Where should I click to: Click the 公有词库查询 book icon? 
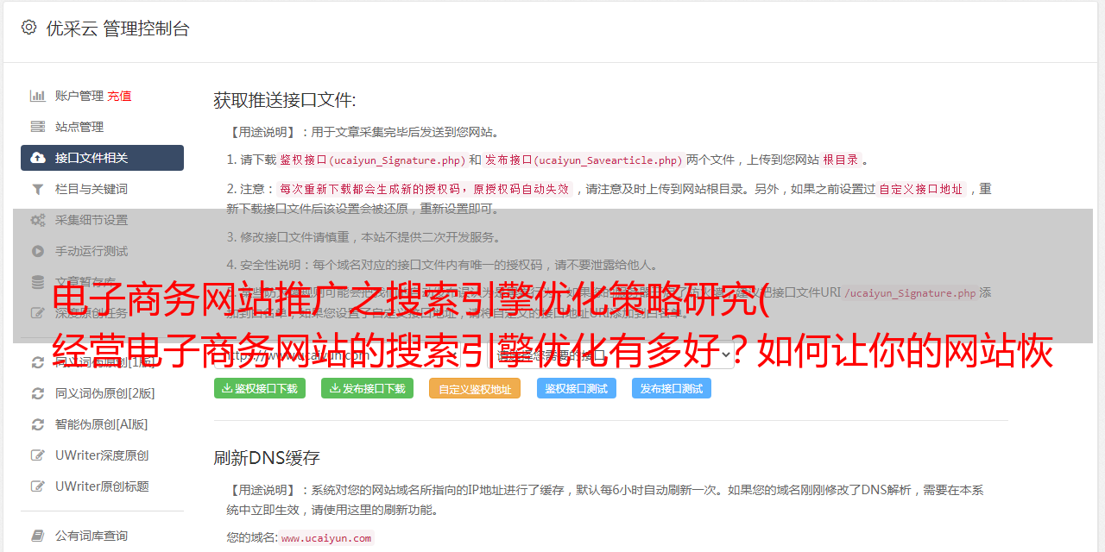(x=38, y=536)
